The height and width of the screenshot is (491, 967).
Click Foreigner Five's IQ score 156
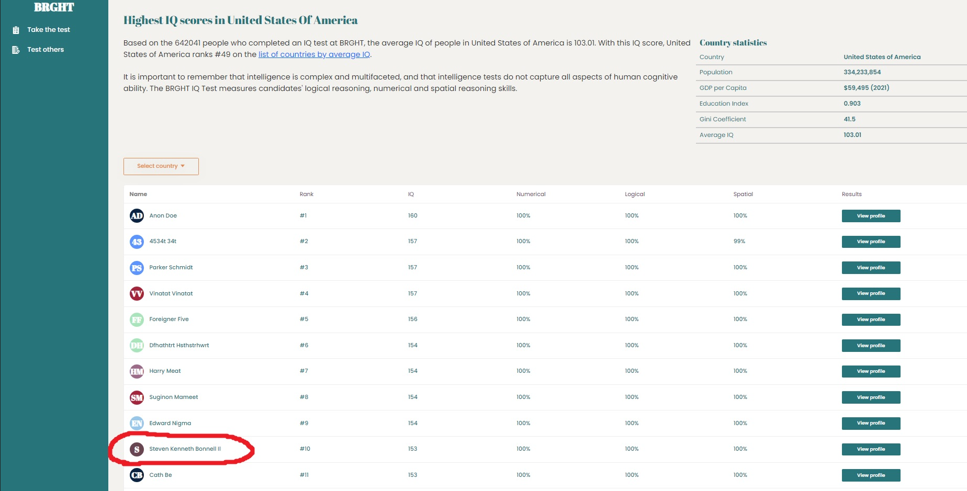(x=413, y=319)
